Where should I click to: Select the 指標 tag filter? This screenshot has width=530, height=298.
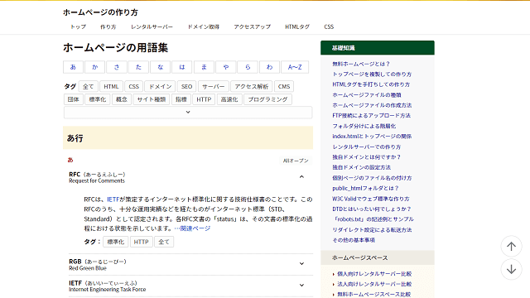[x=181, y=99]
